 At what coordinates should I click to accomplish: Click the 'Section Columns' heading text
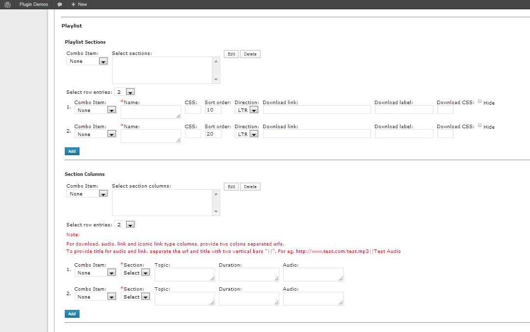pos(84,174)
